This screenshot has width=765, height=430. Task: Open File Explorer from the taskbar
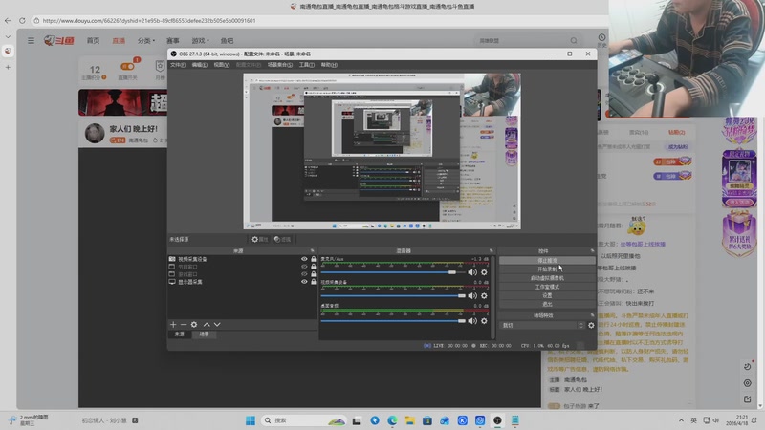click(x=410, y=420)
